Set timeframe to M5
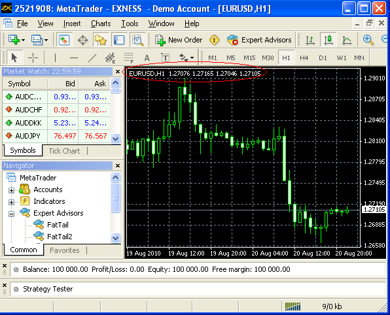The image size is (390, 315). click(x=230, y=58)
